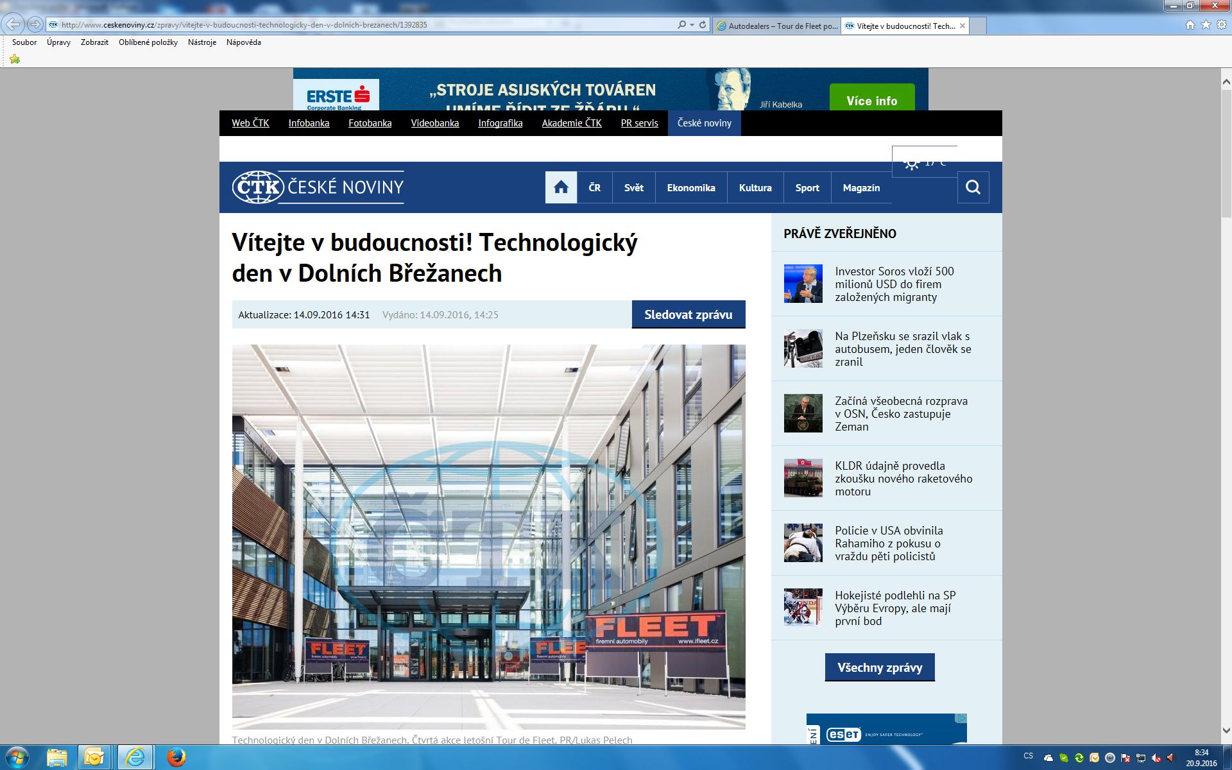
Task: Open the Kultura section
Action: tap(755, 187)
